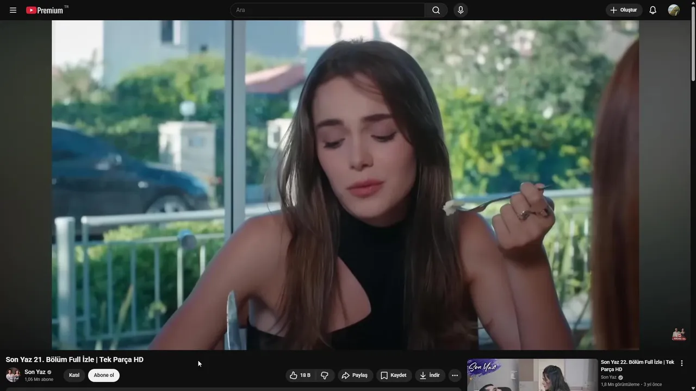The height and width of the screenshot is (391, 696).
Task: Open Son Yaz 22. Bölüm title link
Action: pyautogui.click(x=637, y=365)
